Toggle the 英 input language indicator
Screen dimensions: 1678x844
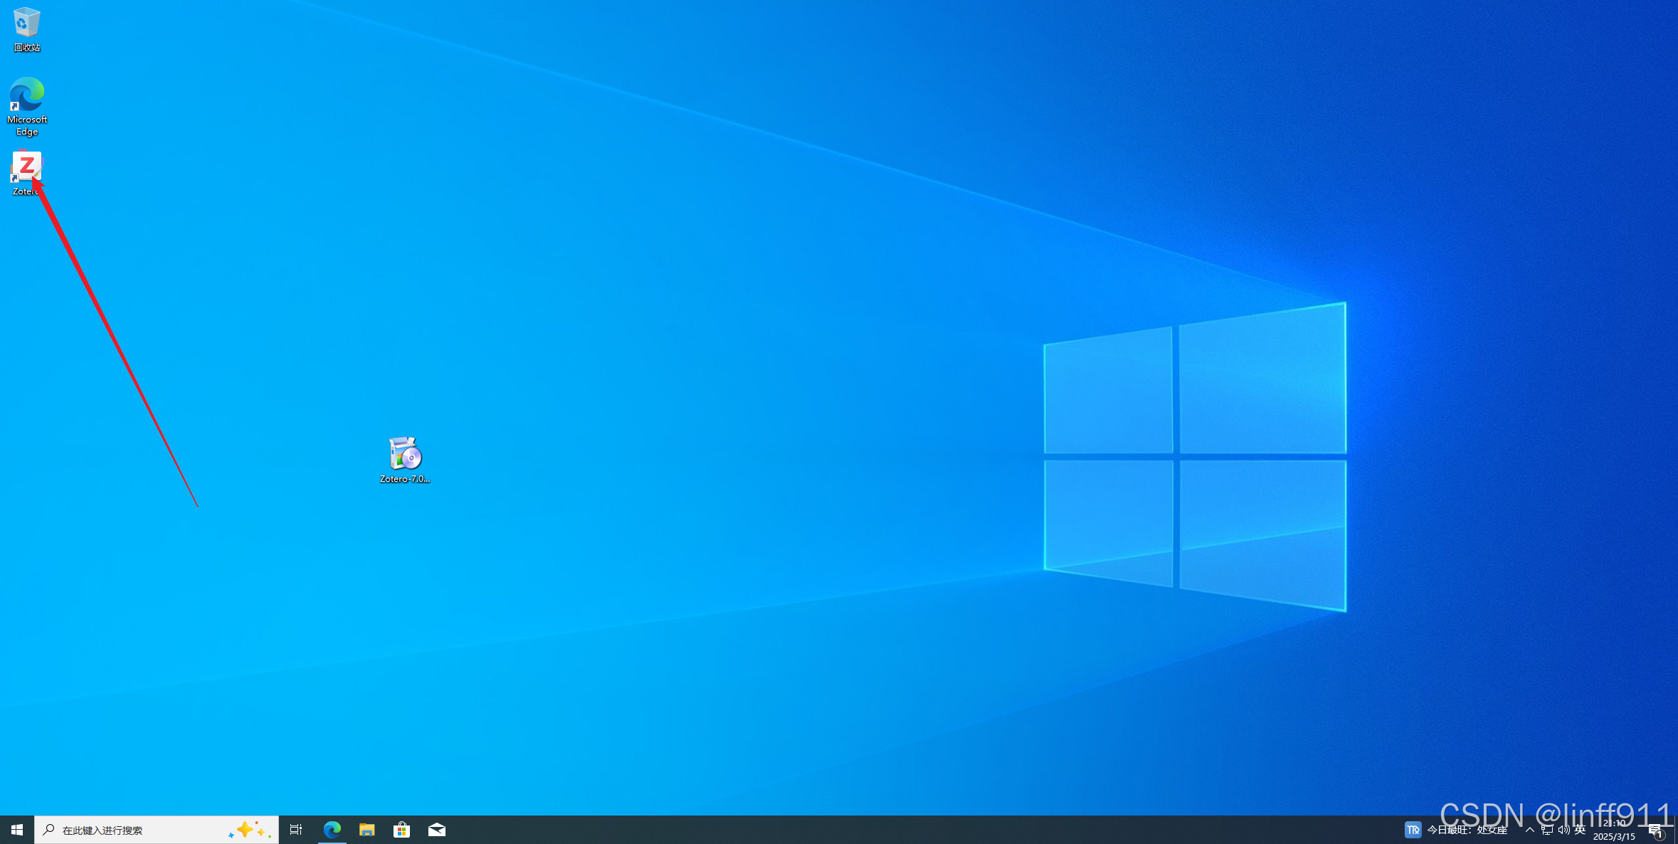pos(1580,830)
